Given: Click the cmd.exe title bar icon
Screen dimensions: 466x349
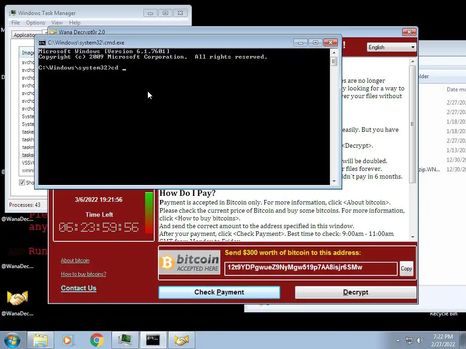Looking at the screenshot, I should (42, 43).
